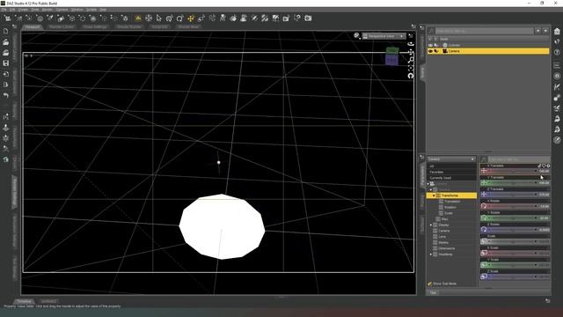
Task: Collapse the top Camera tree arrow
Action: point(428,184)
